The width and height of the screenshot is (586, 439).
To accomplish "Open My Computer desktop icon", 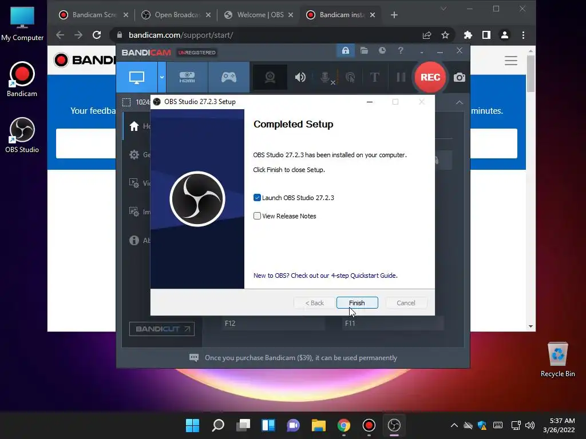I will (22, 24).
